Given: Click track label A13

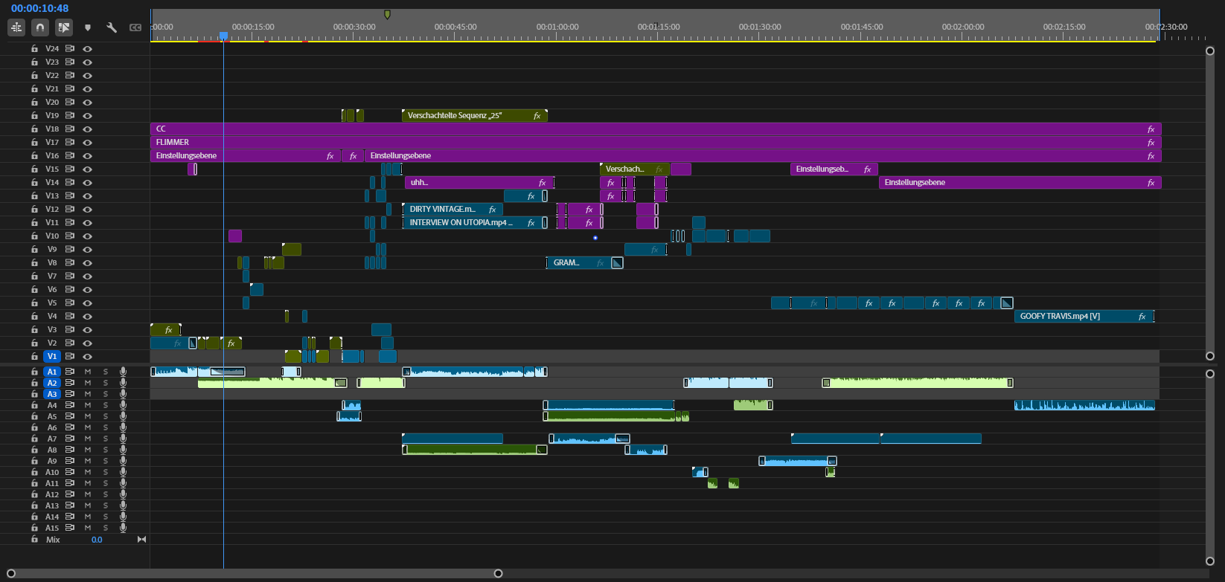Looking at the screenshot, I should click(52, 505).
